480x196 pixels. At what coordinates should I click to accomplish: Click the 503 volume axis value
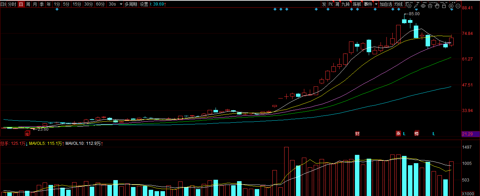point(466,180)
